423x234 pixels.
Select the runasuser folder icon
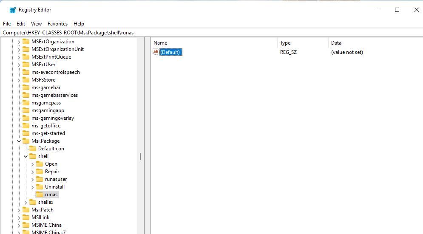pos(40,179)
